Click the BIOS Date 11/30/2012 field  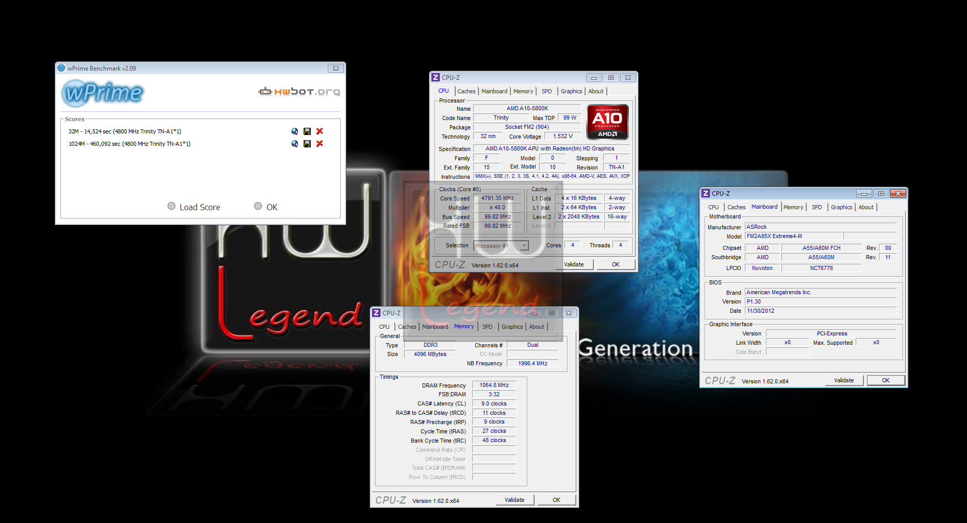pyautogui.click(x=821, y=311)
